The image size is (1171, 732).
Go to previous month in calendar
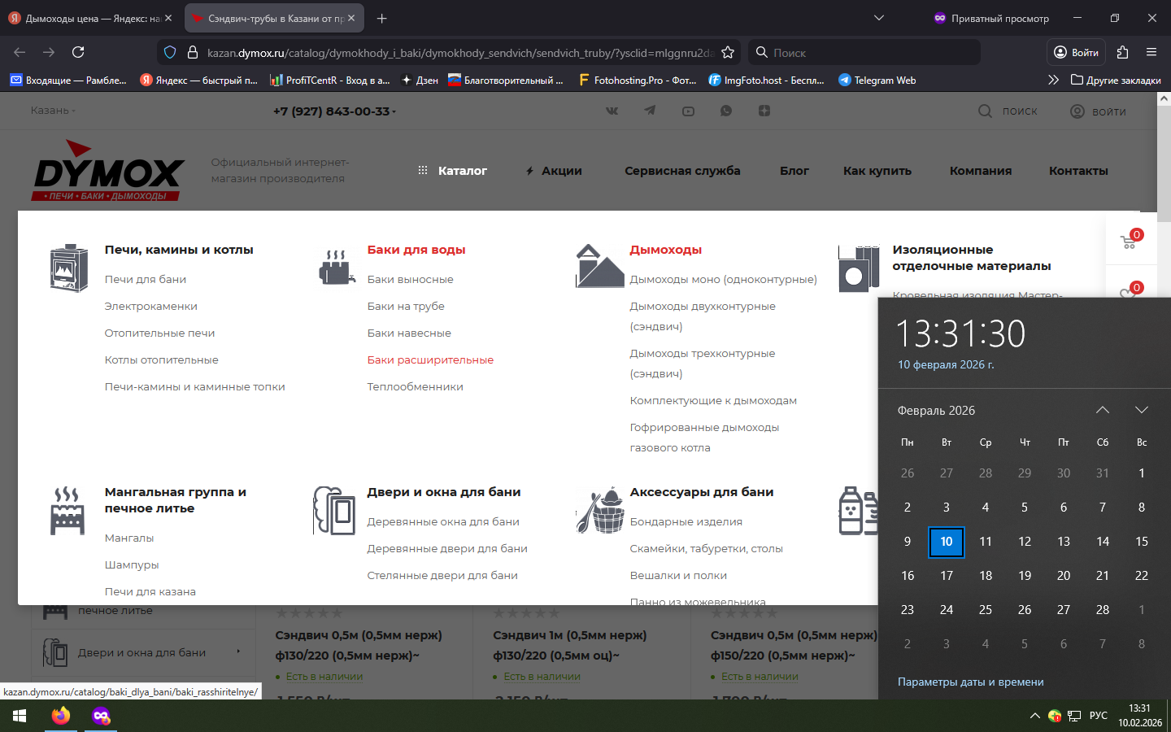point(1102,410)
